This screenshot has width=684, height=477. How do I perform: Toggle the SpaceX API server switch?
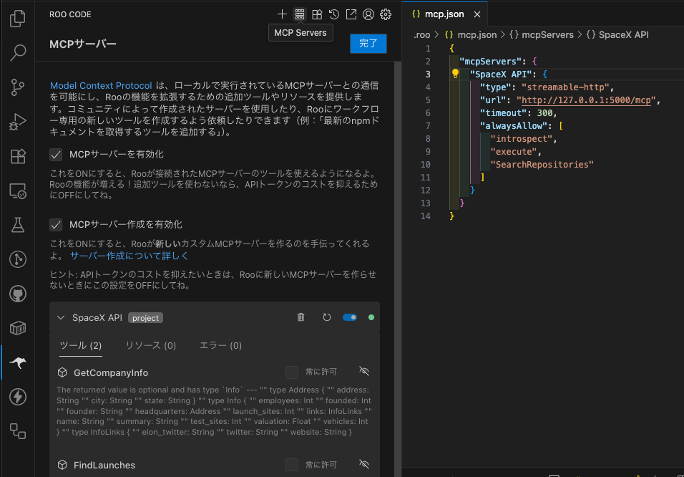pyautogui.click(x=350, y=317)
